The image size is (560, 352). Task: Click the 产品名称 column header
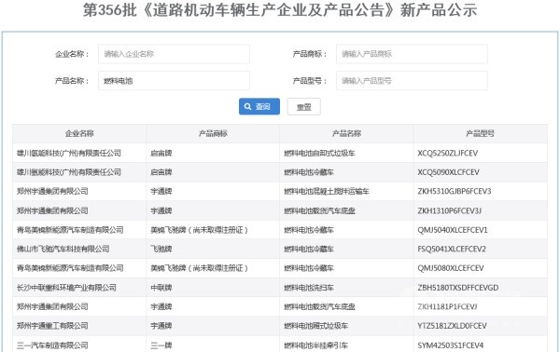pyautogui.click(x=347, y=133)
